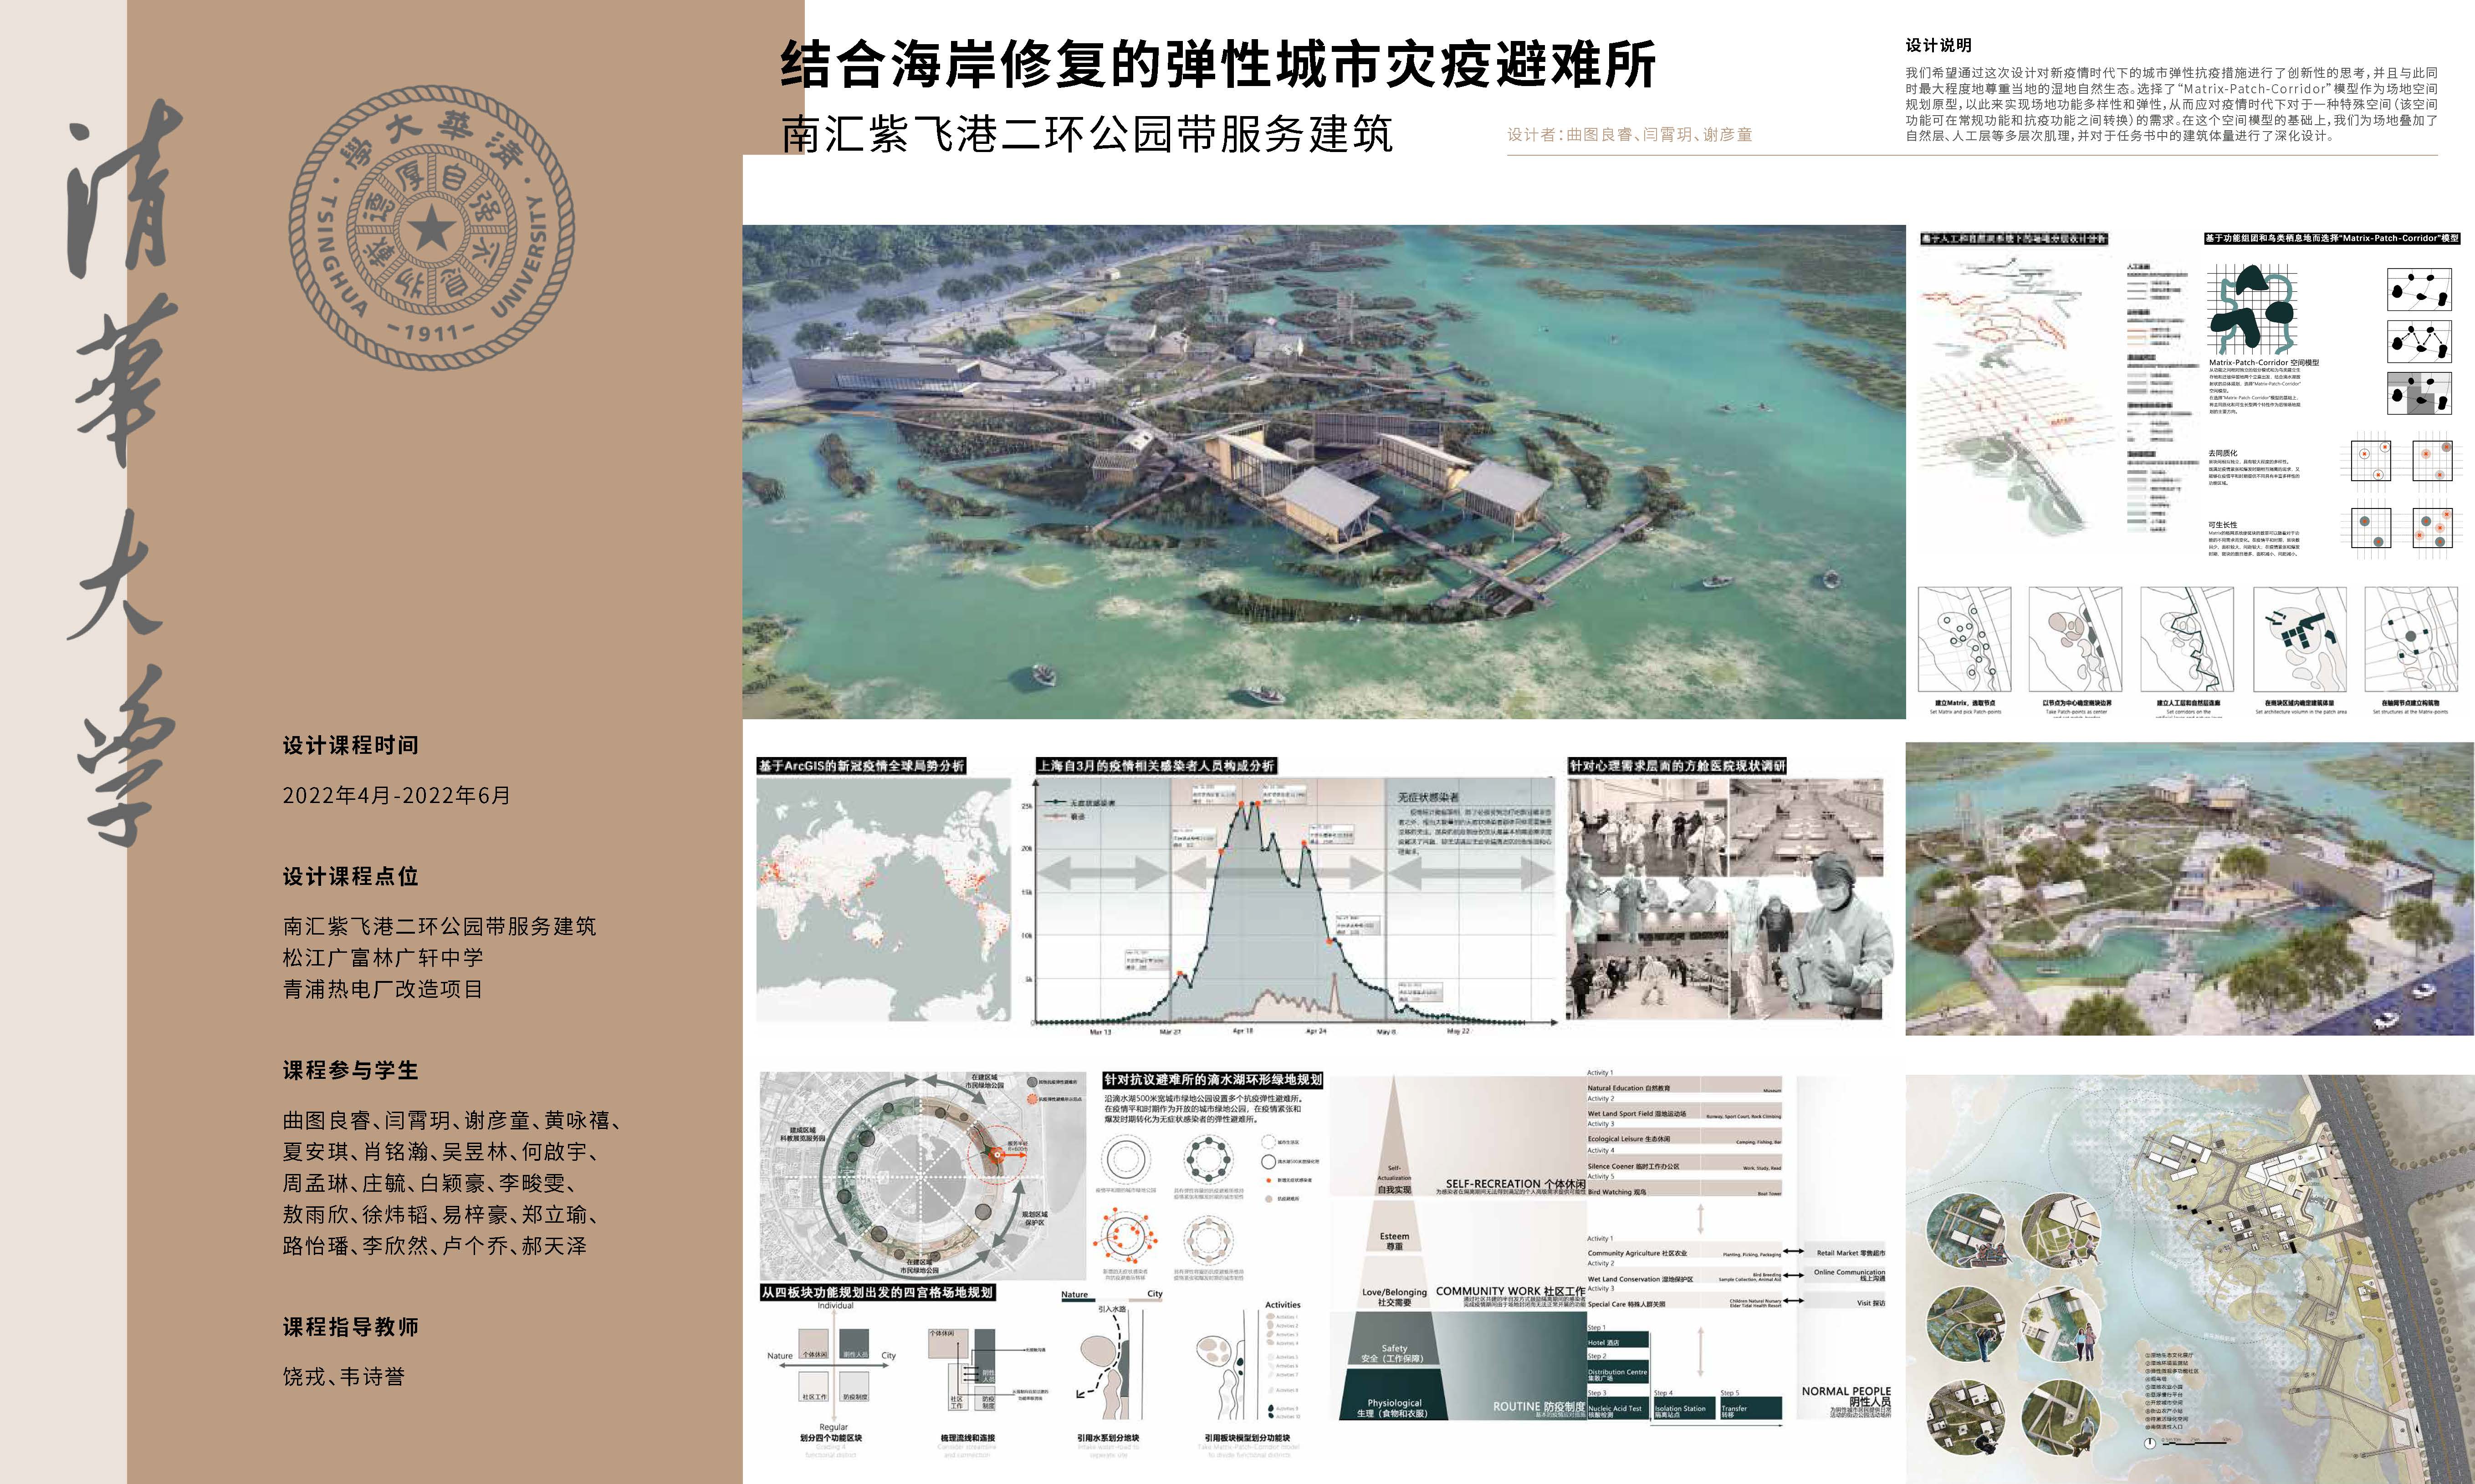Click the label '针对心理需求层面的方舱医院现状调研'
2475x1484 pixels.
point(1677,766)
